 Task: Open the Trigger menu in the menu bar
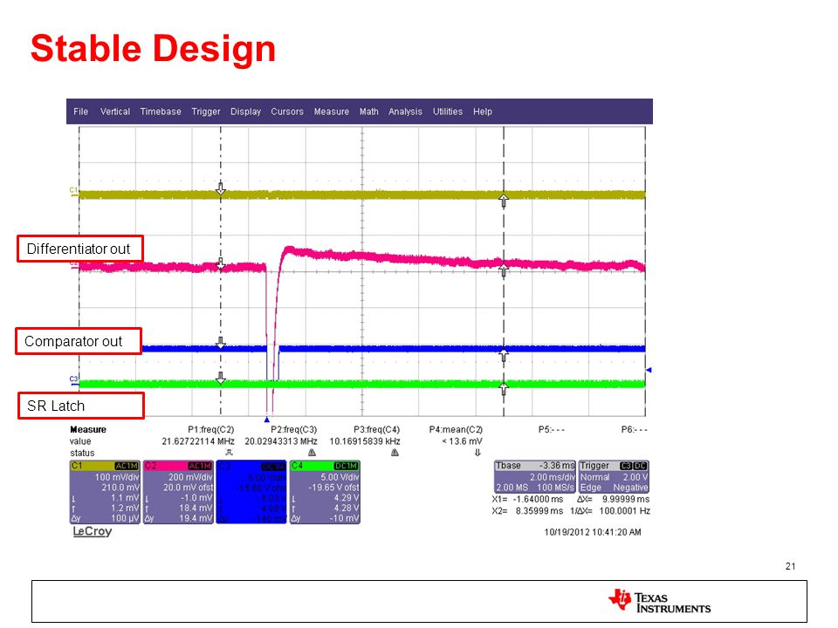pos(206,112)
